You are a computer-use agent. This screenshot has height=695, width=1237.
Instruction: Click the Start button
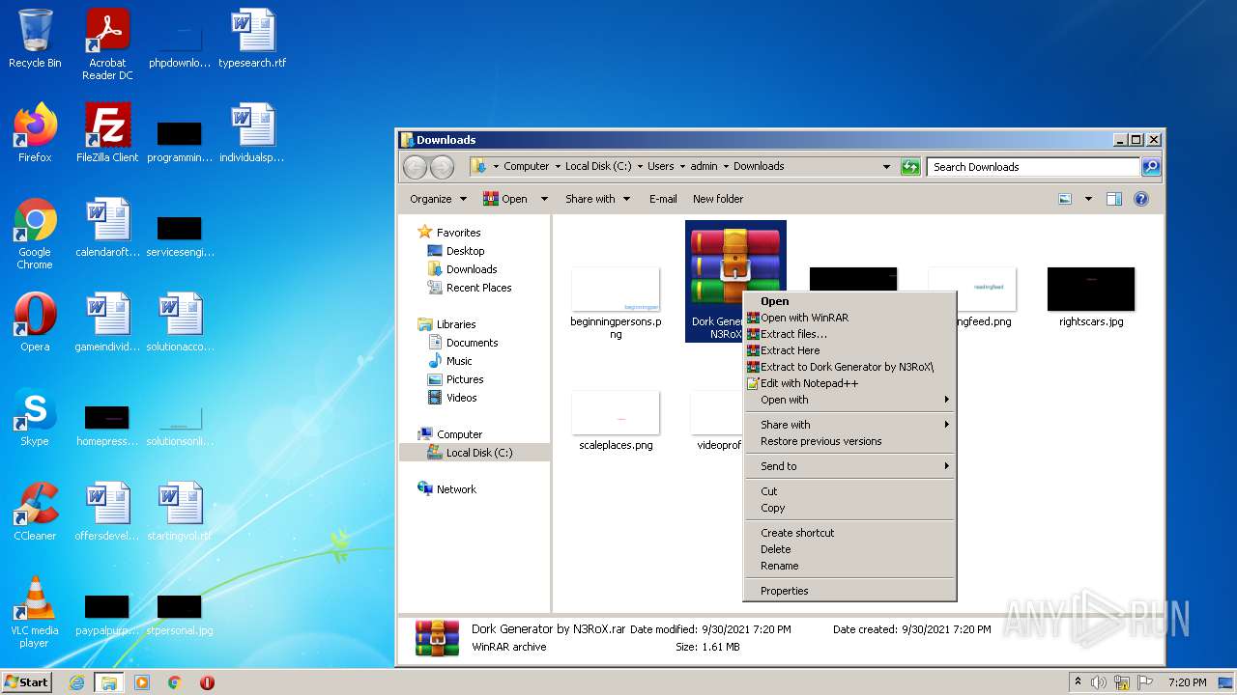click(27, 682)
